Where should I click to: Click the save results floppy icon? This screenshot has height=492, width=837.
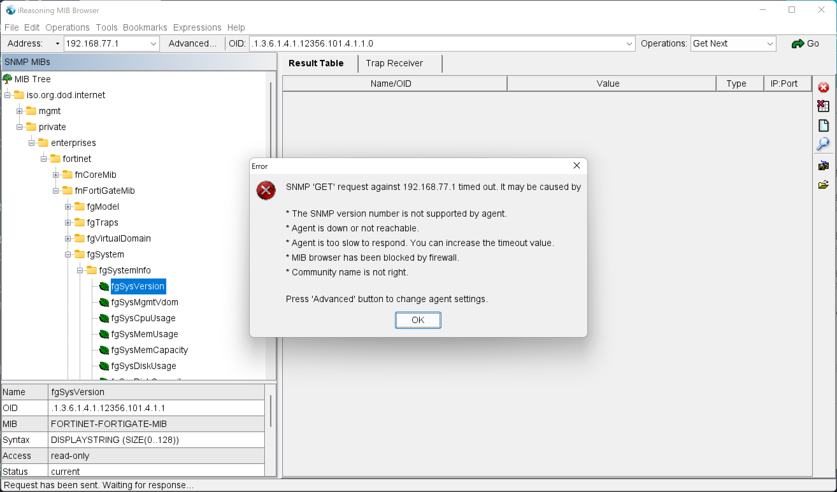click(x=823, y=165)
